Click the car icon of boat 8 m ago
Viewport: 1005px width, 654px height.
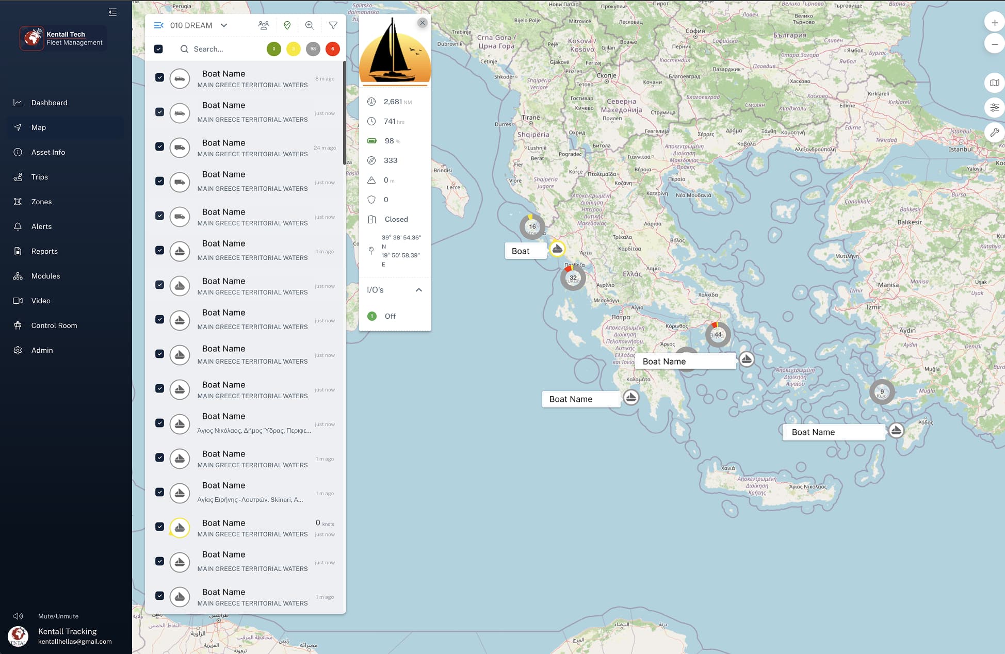(180, 79)
